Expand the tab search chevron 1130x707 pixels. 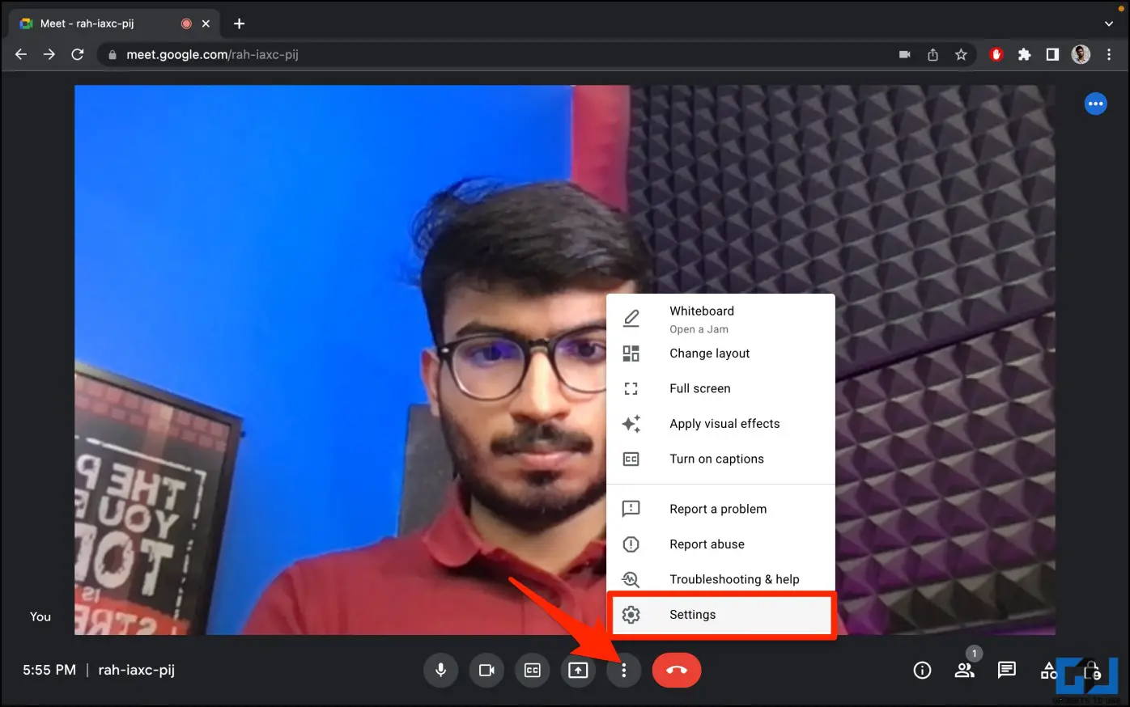pyautogui.click(x=1108, y=23)
